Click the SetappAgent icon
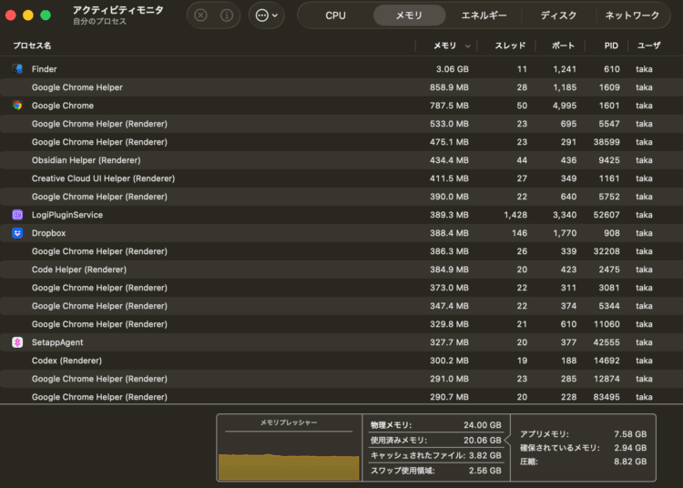Viewport: 683px width, 488px height. point(17,342)
